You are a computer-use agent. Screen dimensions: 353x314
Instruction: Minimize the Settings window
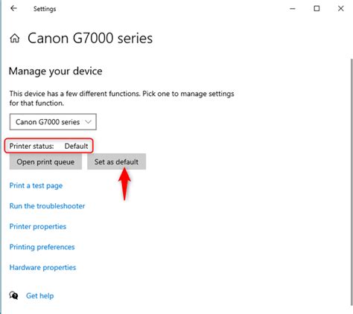point(293,9)
